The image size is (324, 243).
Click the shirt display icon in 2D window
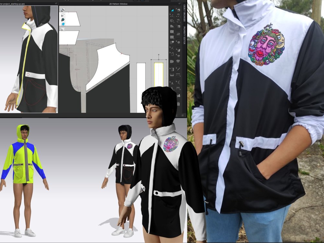[63, 15]
